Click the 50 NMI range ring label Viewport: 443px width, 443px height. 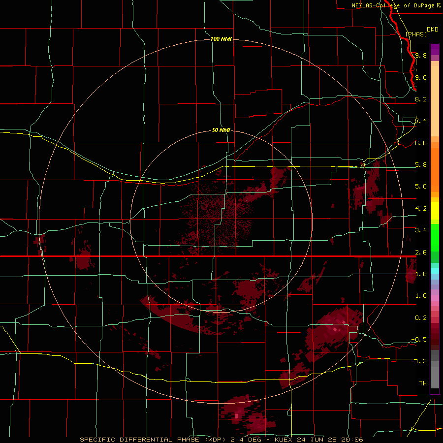(x=221, y=130)
